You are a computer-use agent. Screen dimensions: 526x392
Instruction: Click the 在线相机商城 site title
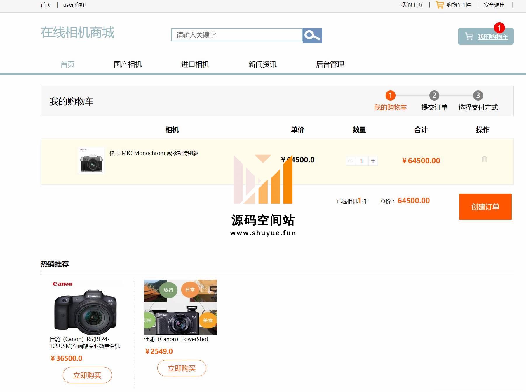[x=77, y=32]
